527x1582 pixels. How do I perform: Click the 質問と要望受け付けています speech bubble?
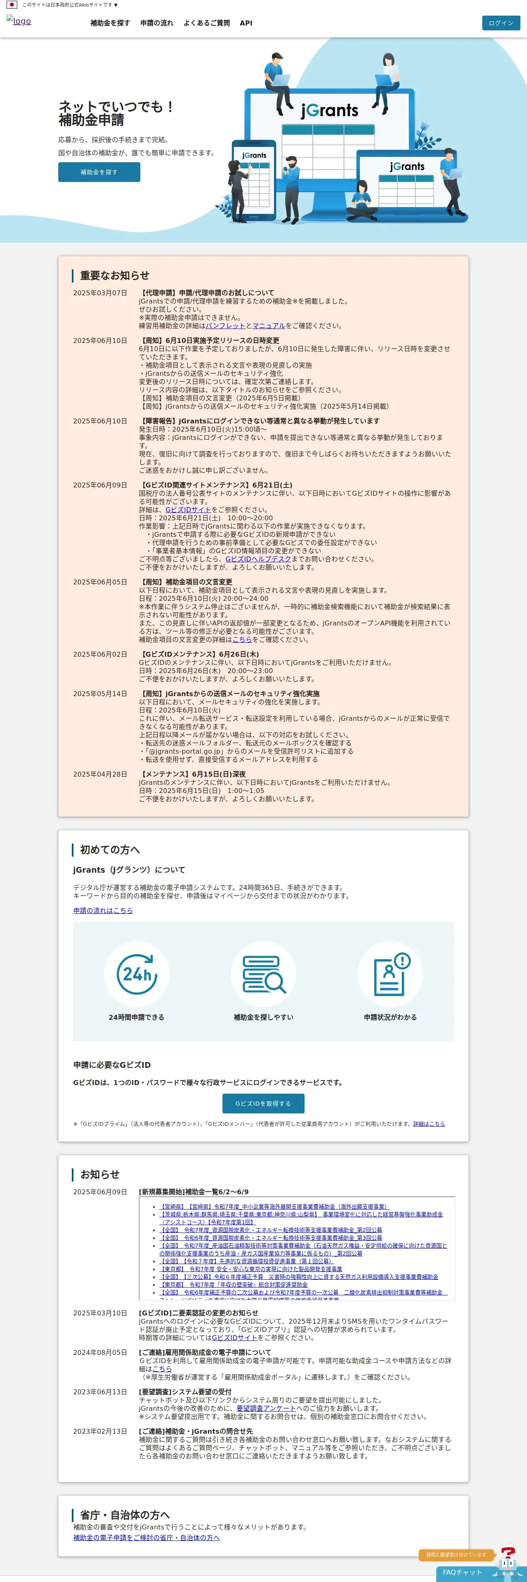click(x=456, y=1555)
